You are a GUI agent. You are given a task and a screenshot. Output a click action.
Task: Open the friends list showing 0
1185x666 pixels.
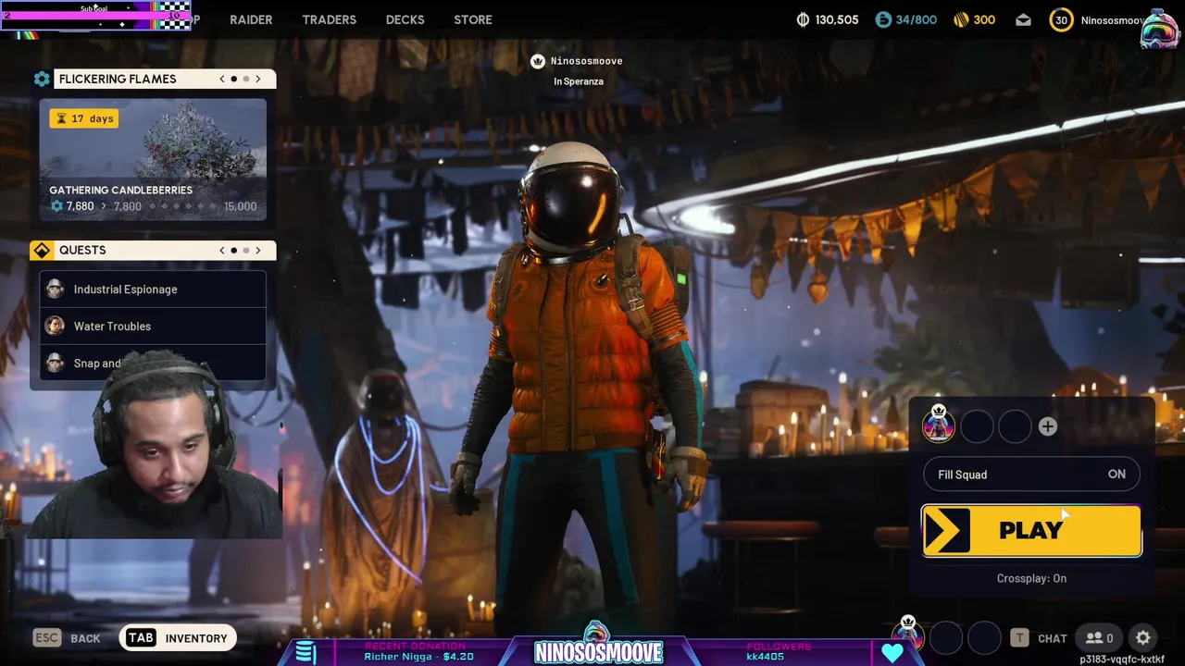(x=1100, y=637)
